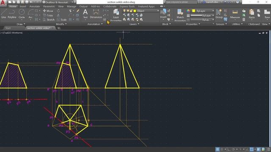This screenshot has width=271, height=152.
Task: Open Layer Properties manager
Action: pos(116,15)
